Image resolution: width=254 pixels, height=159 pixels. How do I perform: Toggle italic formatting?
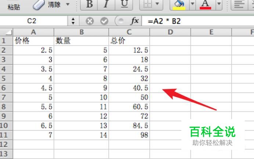(x=106, y=4)
